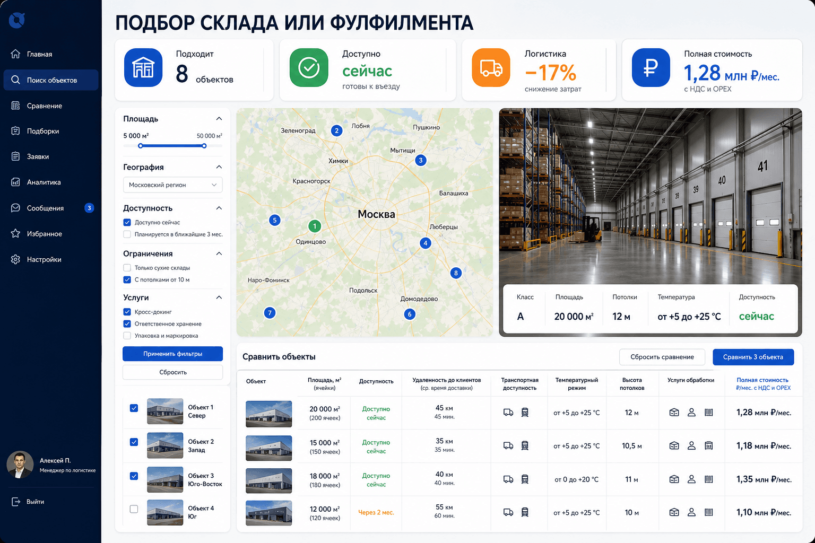This screenshot has width=815, height=543.
Task: Click the truck icon in Объект 2 row
Action: 508,446
